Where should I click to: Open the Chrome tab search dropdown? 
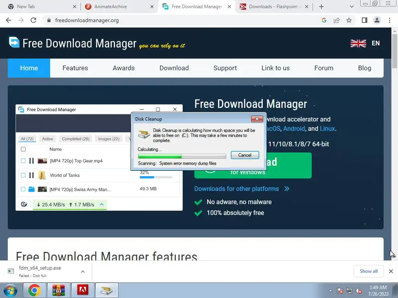(351, 7)
